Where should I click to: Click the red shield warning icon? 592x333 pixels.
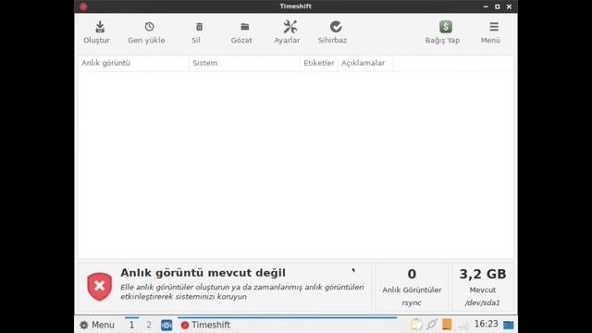[x=99, y=286]
